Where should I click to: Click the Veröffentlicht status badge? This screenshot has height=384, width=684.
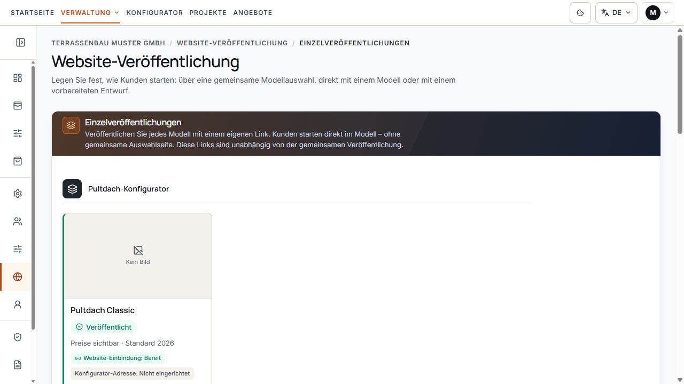(104, 327)
